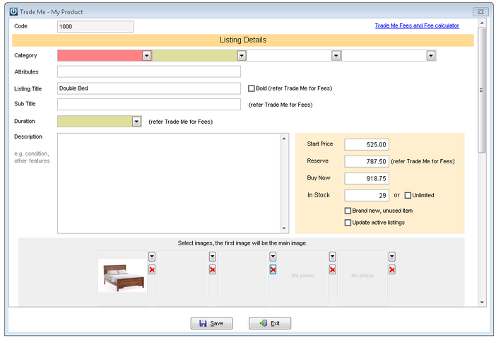496x338 pixels.
Task: Open fifth image slot dropdown arrow
Action: (392, 257)
